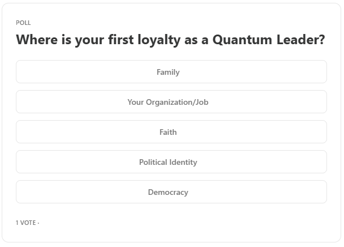This screenshot has height=247, width=344.
Task: Select Your Organization/Job poll answer
Action: 171,102
